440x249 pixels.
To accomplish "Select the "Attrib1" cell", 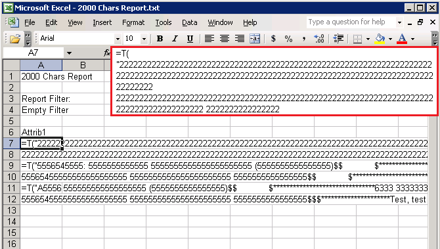I will pos(41,132).
